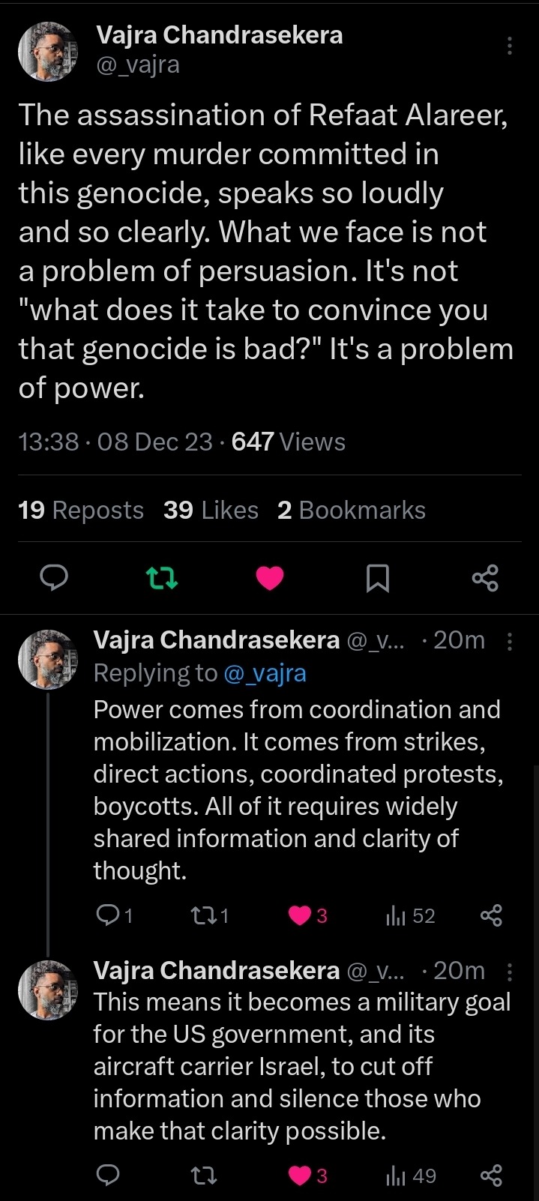This screenshot has width=539, height=1201.
Task: Share the 'Power comes from coordination' reply
Action: pos(491,915)
